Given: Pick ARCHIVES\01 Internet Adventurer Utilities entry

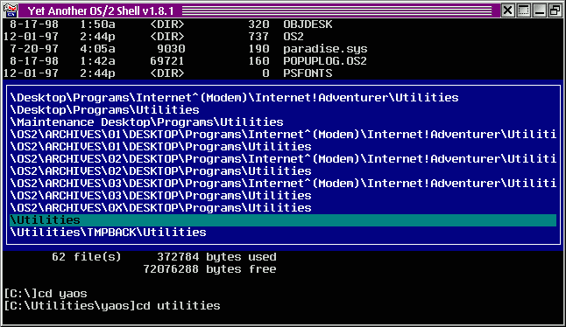Looking at the screenshot, I should pyautogui.click(x=283, y=135).
